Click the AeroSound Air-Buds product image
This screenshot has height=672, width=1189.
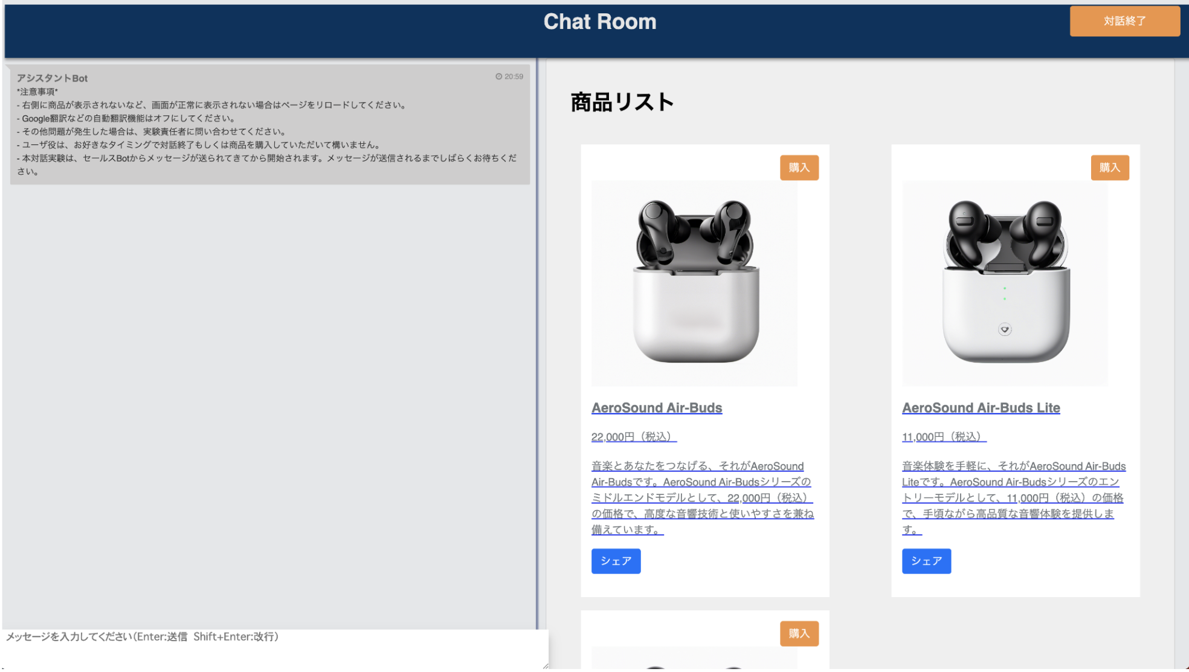pos(694,283)
